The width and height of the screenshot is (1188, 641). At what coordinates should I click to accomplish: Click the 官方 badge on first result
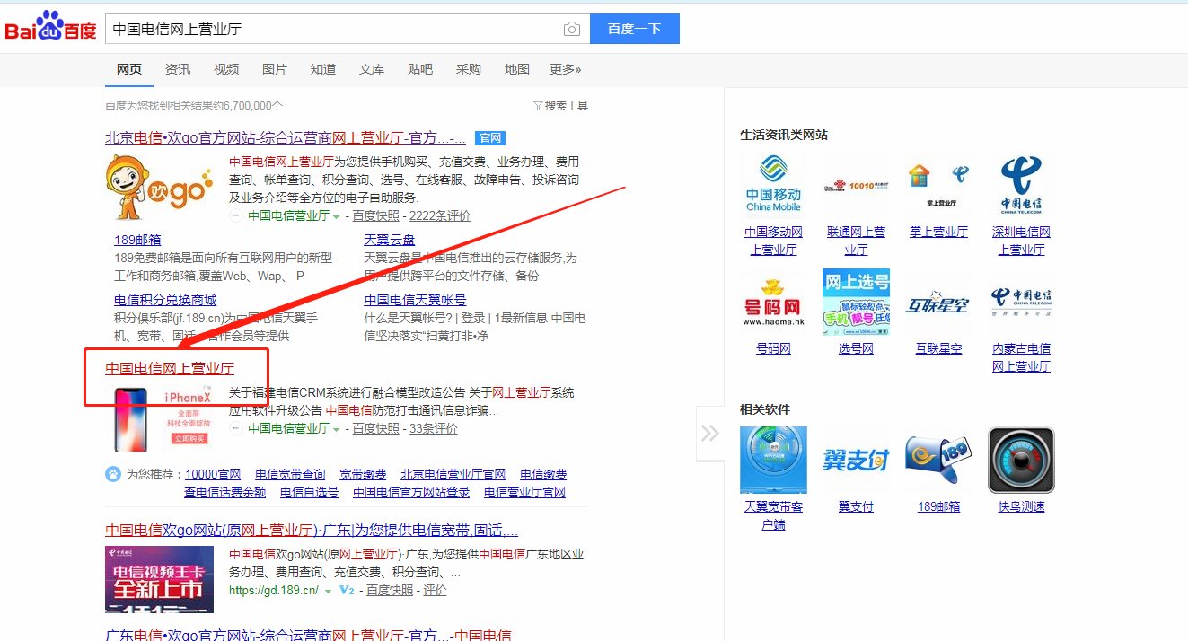(x=488, y=137)
